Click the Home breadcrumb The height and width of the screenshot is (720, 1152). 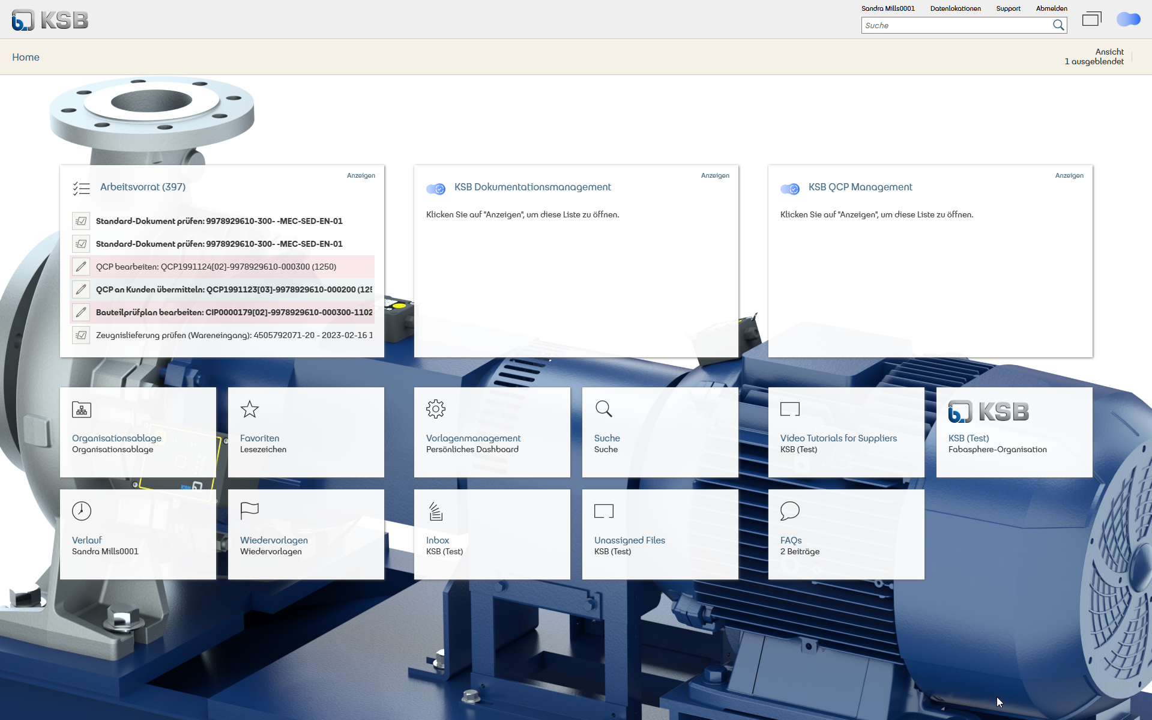(26, 56)
